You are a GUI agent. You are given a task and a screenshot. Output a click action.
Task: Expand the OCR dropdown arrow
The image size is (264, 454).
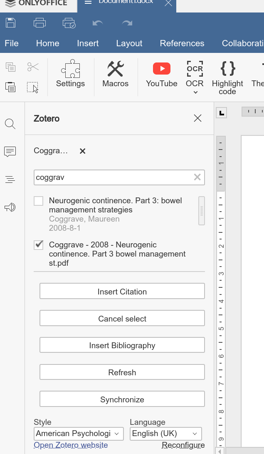pos(195,92)
